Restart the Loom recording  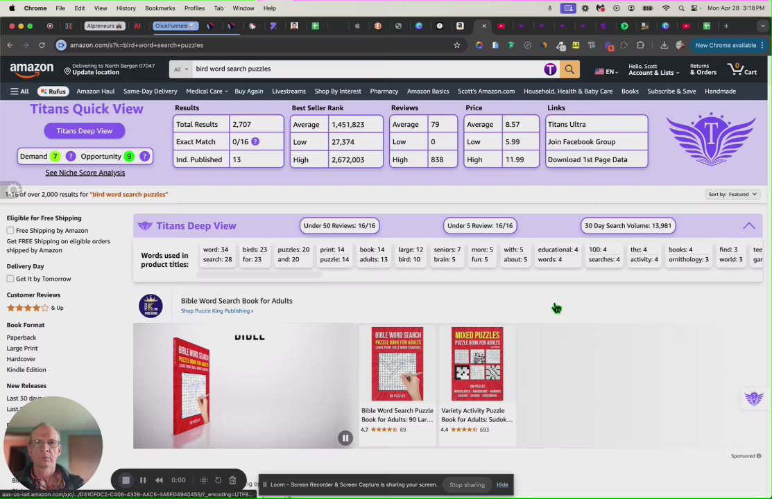click(218, 480)
